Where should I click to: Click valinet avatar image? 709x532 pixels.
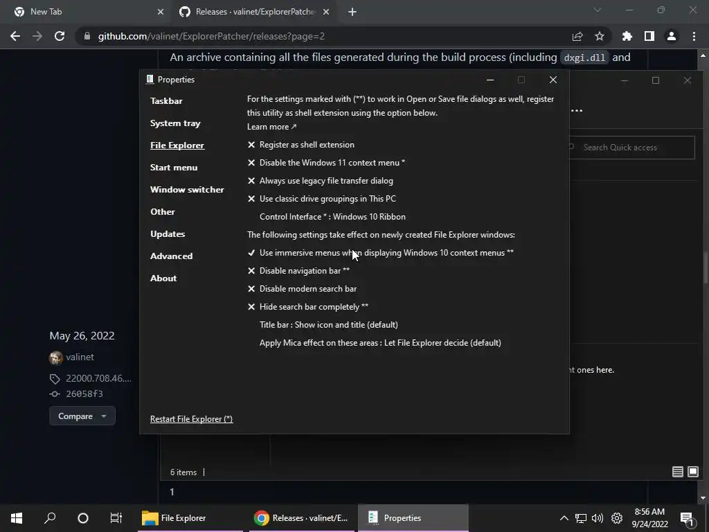[x=55, y=357]
